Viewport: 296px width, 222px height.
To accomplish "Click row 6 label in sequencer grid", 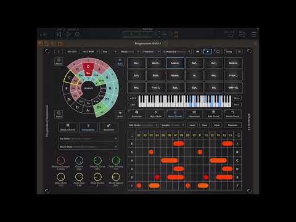I will tap(132, 144).
